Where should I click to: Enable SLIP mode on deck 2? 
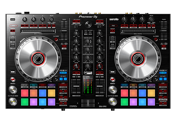coord(156,39)
